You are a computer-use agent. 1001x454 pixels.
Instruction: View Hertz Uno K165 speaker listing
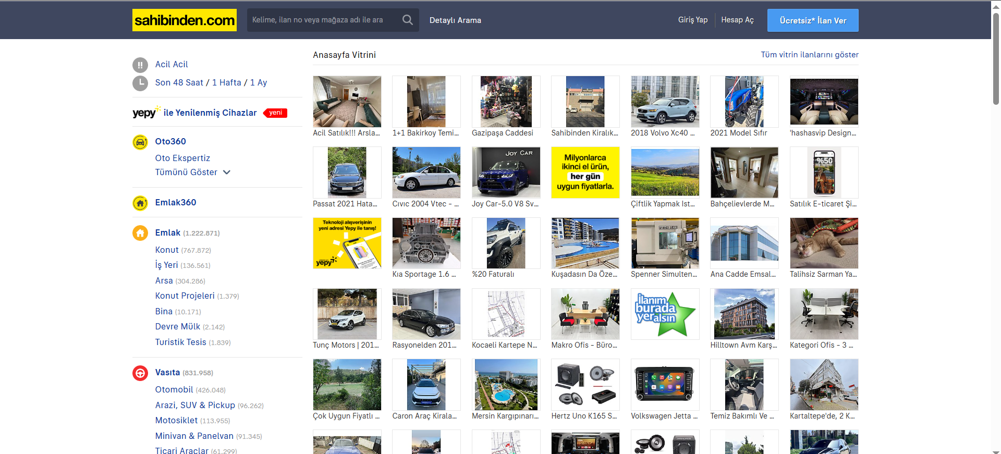click(x=585, y=385)
